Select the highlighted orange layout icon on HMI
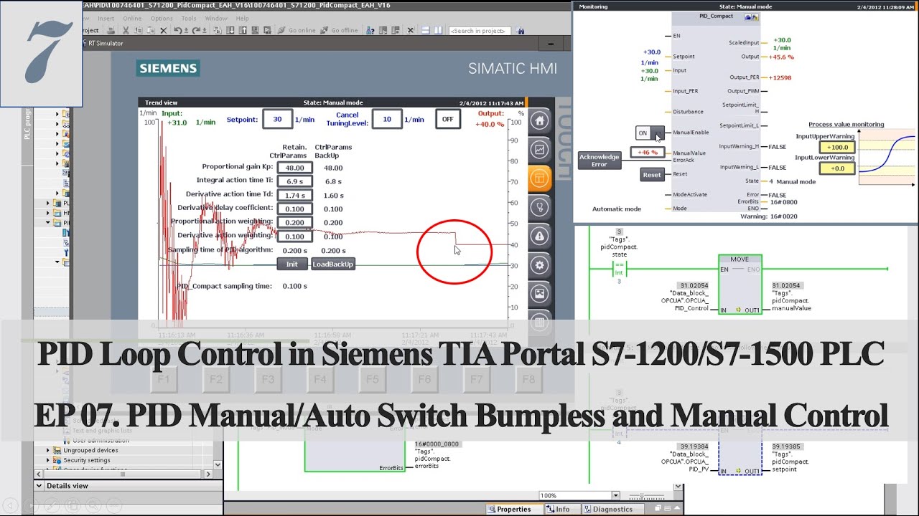 [x=540, y=178]
